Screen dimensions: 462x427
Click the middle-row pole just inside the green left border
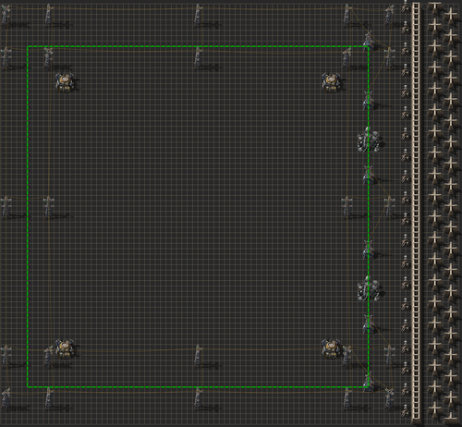click(x=48, y=207)
